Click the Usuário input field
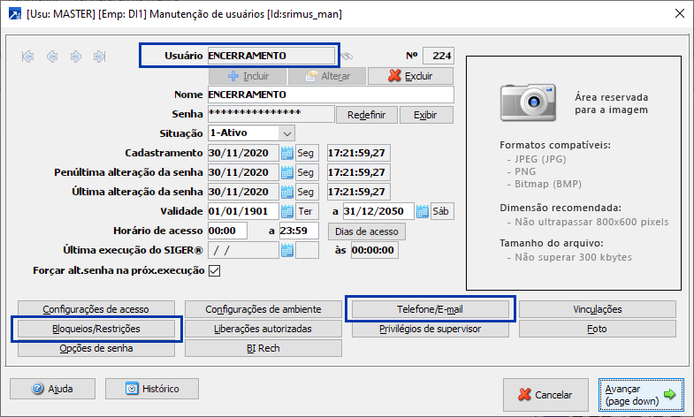The width and height of the screenshot is (694, 417). [x=271, y=56]
